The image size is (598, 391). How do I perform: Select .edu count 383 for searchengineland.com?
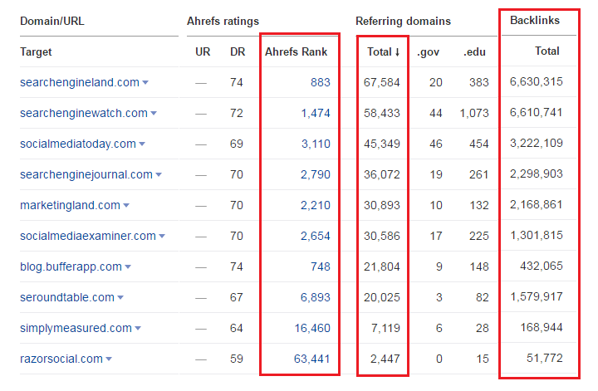pyautogui.click(x=479, y=82)
